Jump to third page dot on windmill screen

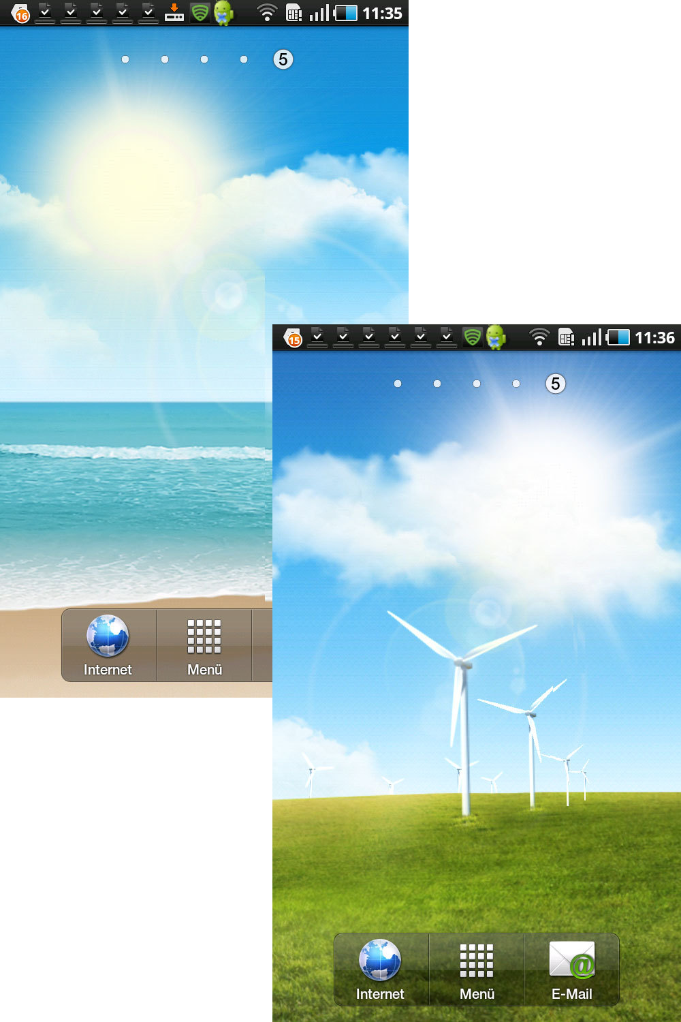pyautogui.click(x=477, y=384)
